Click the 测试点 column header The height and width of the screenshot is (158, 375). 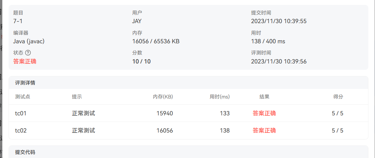coord(23,97)
